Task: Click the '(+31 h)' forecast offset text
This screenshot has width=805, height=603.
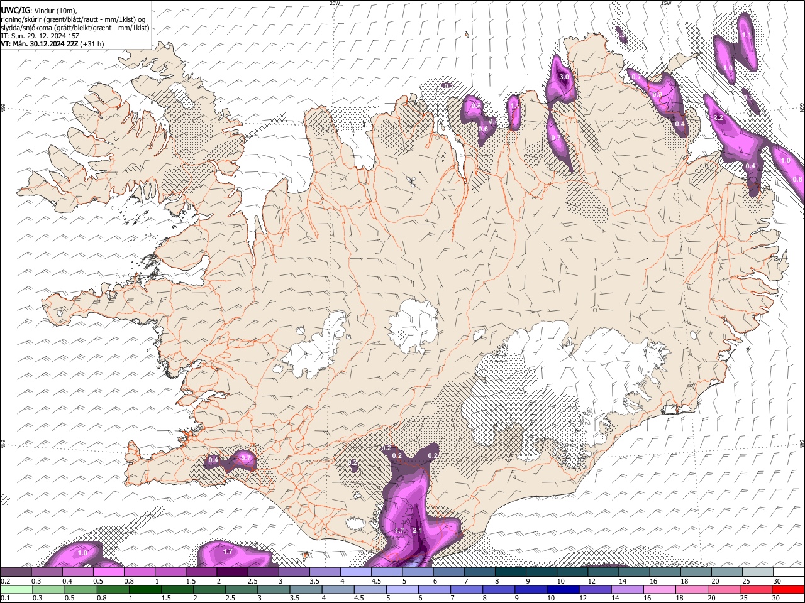Action: pos(92,44)
